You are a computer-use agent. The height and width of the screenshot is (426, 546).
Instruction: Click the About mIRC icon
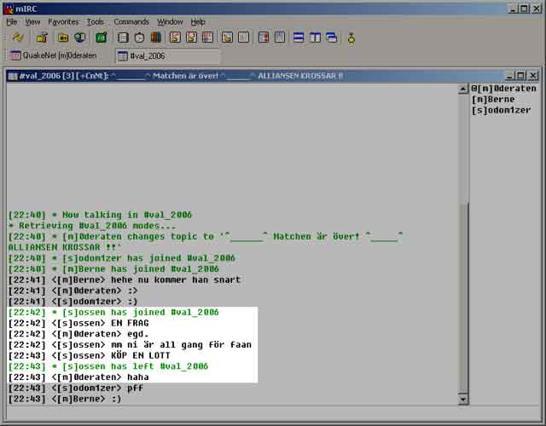tap(351, 37)
